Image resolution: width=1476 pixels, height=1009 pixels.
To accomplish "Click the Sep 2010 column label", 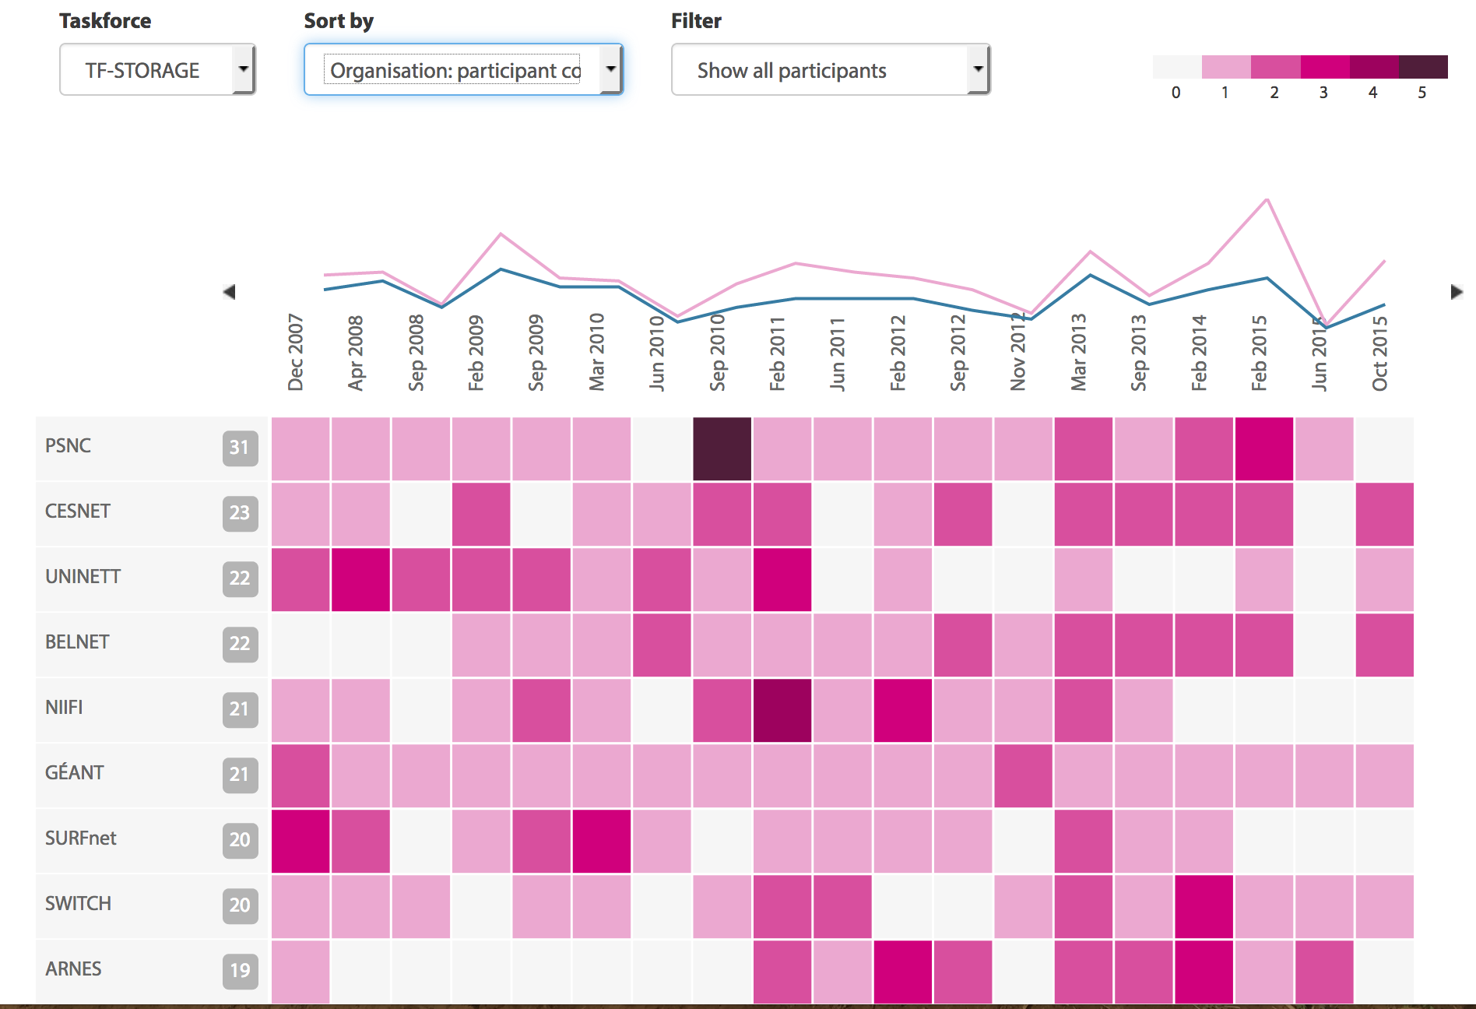I will (718, 353).
